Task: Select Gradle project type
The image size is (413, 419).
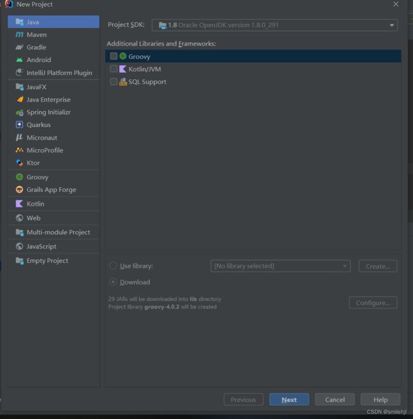Action: (53, 48)
